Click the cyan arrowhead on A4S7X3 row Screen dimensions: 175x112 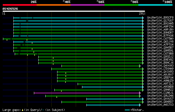(140, 105)
